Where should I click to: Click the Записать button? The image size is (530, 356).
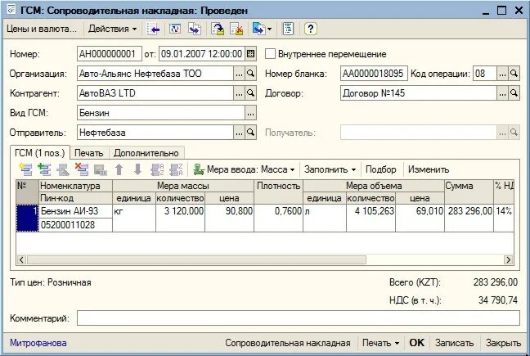coord(454,343)
